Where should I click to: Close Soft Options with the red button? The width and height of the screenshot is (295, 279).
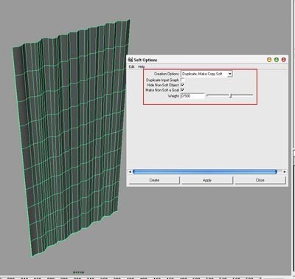pyautogui.click(x=283, y=60)
